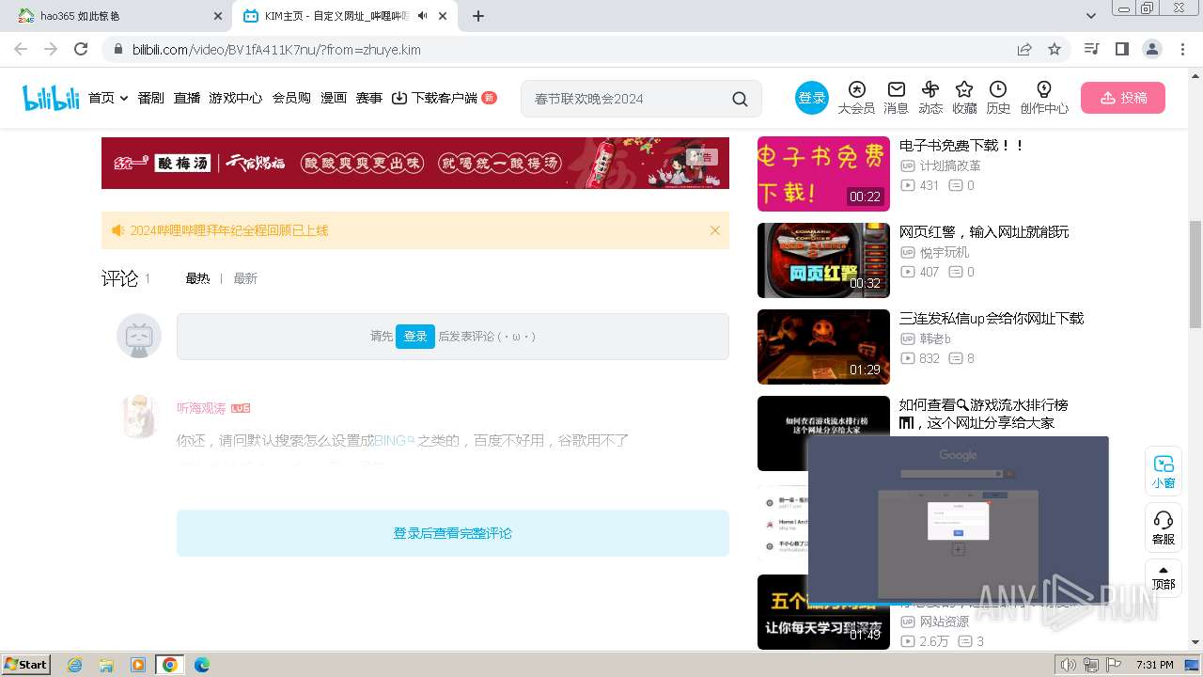The width and height of the screenshot is (1203, 677).
Task: Open the 历史 history clock icon
Action: (x=998, y=98)
